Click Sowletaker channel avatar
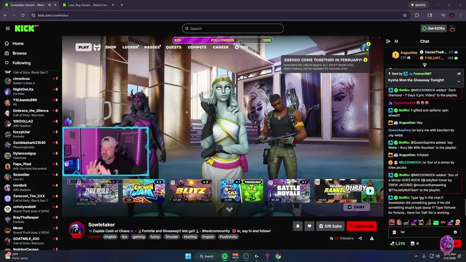466x262 pixels. click(76, 230)
